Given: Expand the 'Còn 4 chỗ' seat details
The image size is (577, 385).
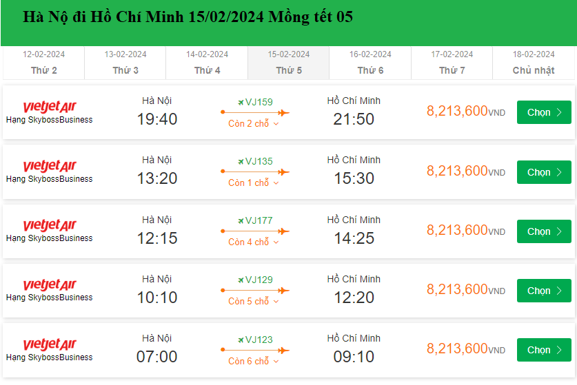Looking at the screenshot, I should pos(253,242).
